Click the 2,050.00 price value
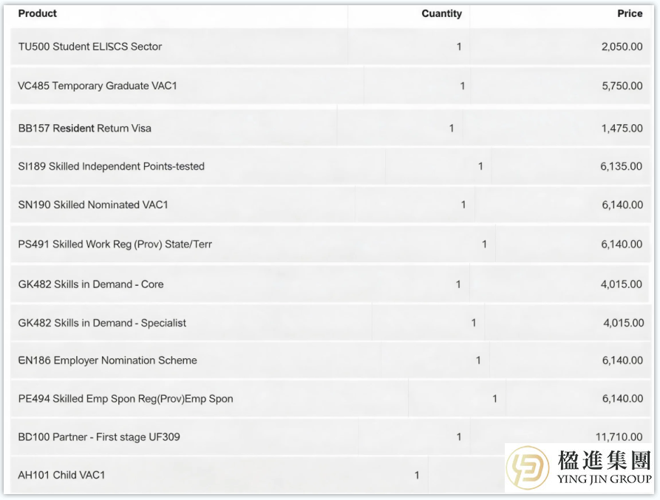660x500 pixels. pyautogui.click(x=622, y=47)
